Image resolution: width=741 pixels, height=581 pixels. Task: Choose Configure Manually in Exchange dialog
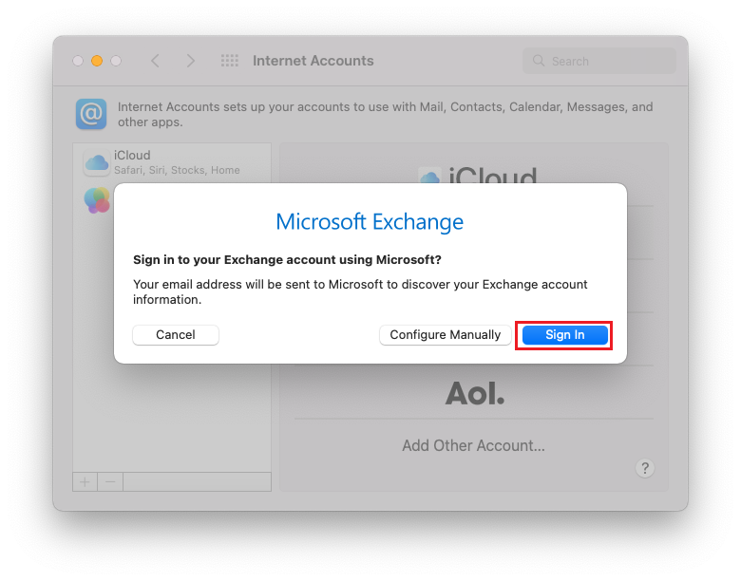click(x=446, y=335)
